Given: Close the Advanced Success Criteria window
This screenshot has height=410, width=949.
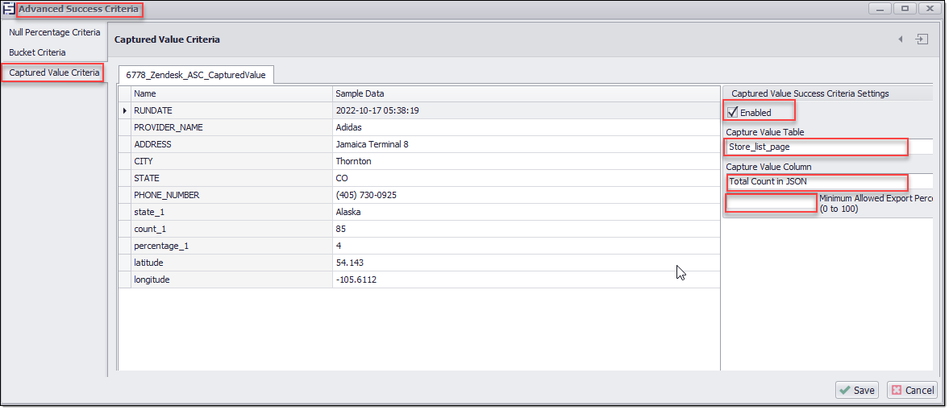Looking at the screenshot, I should pos(929,9).
